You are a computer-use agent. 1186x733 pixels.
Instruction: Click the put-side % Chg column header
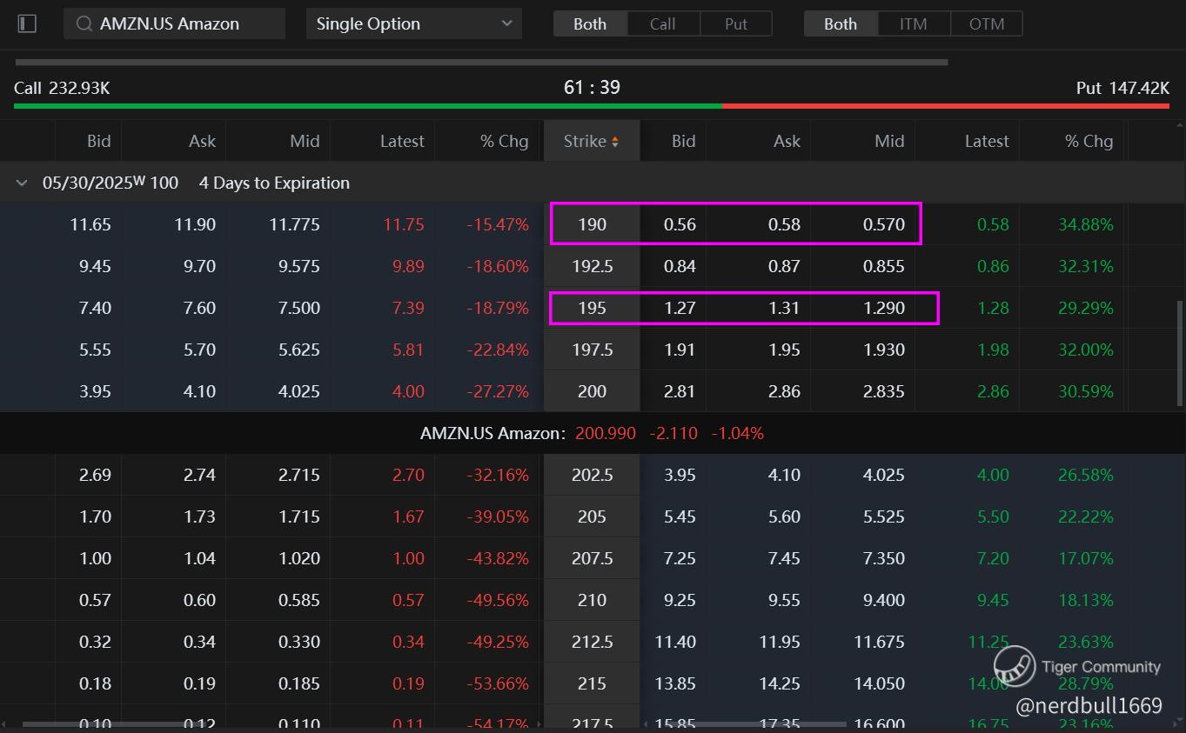pyautogui.click(x=1089, y=142)
